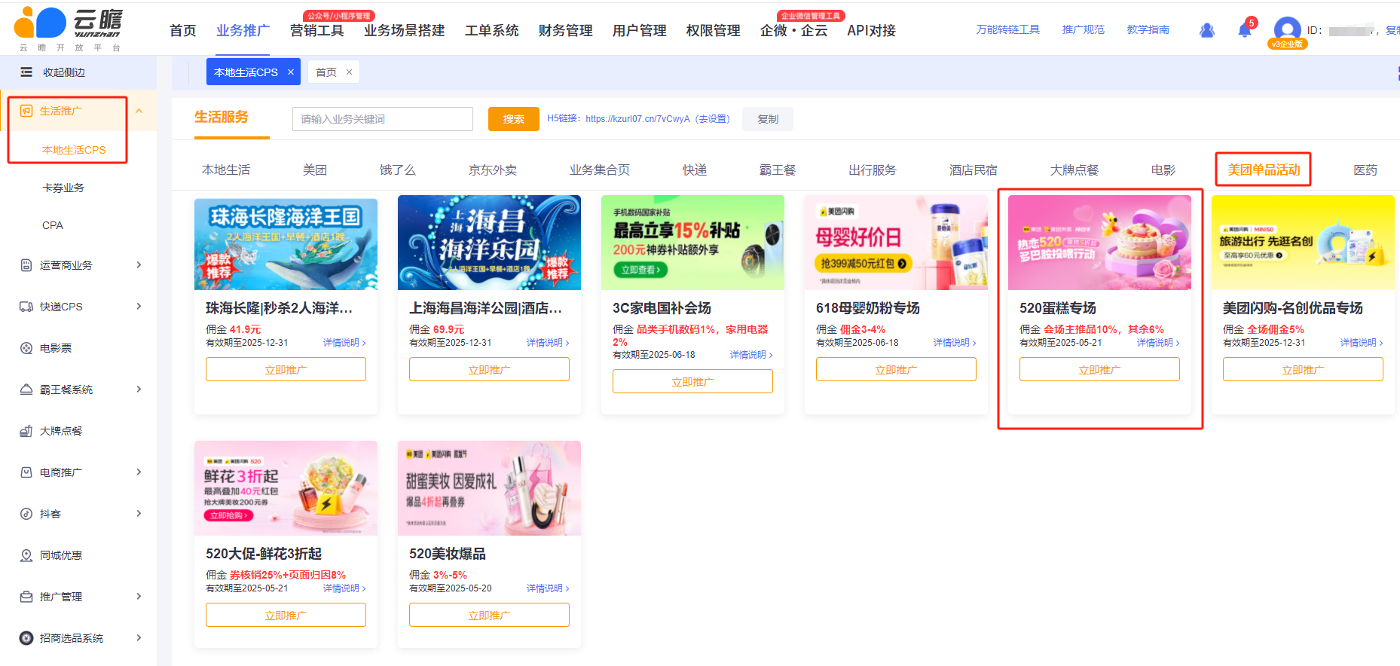Click 立即推广 on 520美妆爆品 card

489,615
